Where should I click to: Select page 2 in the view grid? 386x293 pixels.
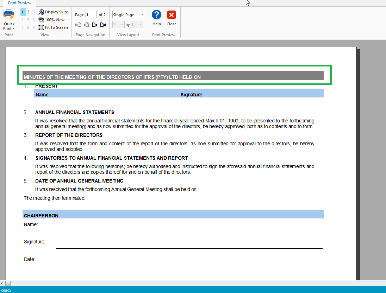(28, 12)
